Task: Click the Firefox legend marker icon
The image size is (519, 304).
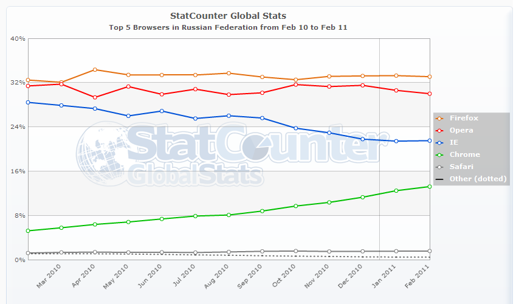Action: click(440, 118)
